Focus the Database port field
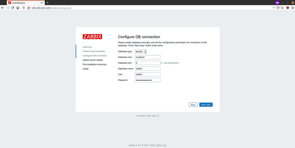The height and width of the screenshot is (148, 295). (x=147, y=63)
